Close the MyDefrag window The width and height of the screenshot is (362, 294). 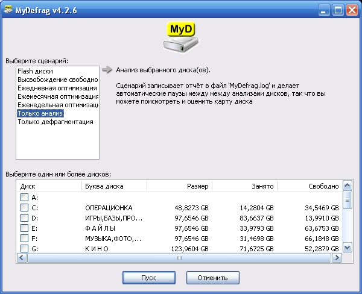[352, 10]
